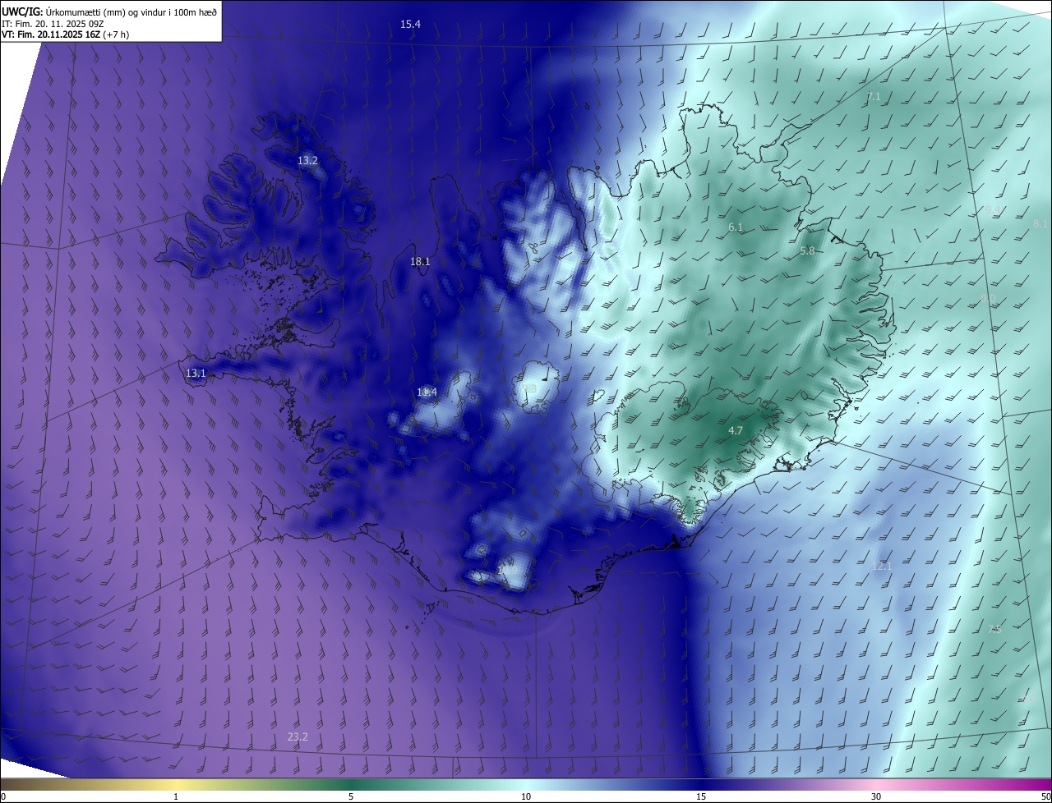Viewport: 1052px width, 803px height.
Task: Click the 5 tick on the color scale
Action: (351, 796)
